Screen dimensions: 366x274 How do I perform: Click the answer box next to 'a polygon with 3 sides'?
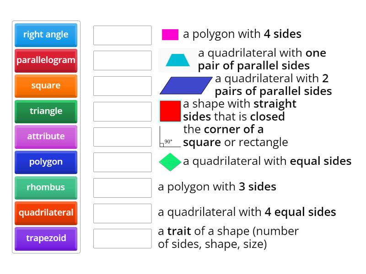(x=122, y=187)
